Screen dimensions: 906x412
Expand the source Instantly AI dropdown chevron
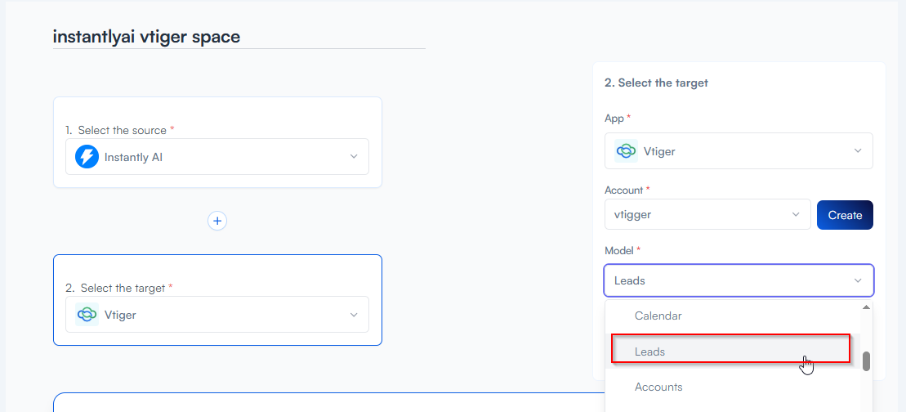tap(354, 157)
